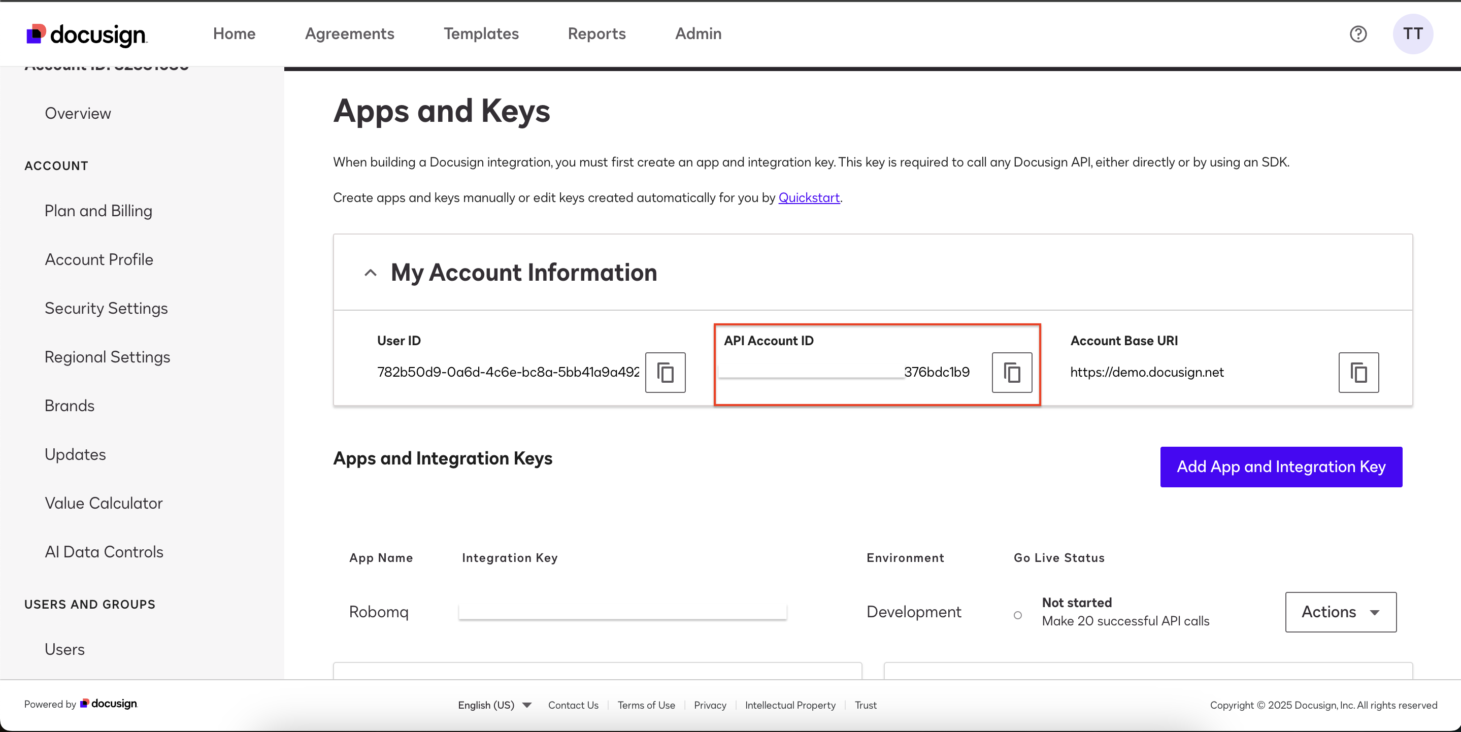This screenshot has width=1461, height=732.
Task: Copy the Account Base URI
Action: [x=1358, y=373]
